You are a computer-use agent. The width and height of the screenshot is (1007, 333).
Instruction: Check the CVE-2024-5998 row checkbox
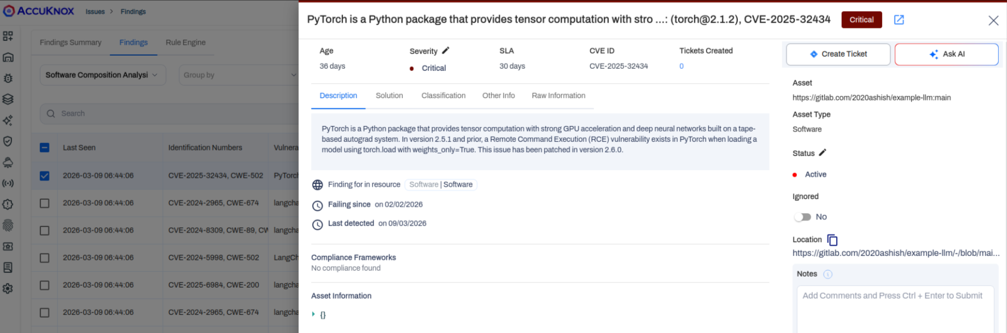(45, 258)
